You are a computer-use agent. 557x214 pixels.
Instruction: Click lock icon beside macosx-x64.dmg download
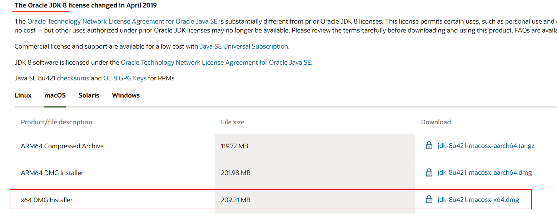click(429, 200)
